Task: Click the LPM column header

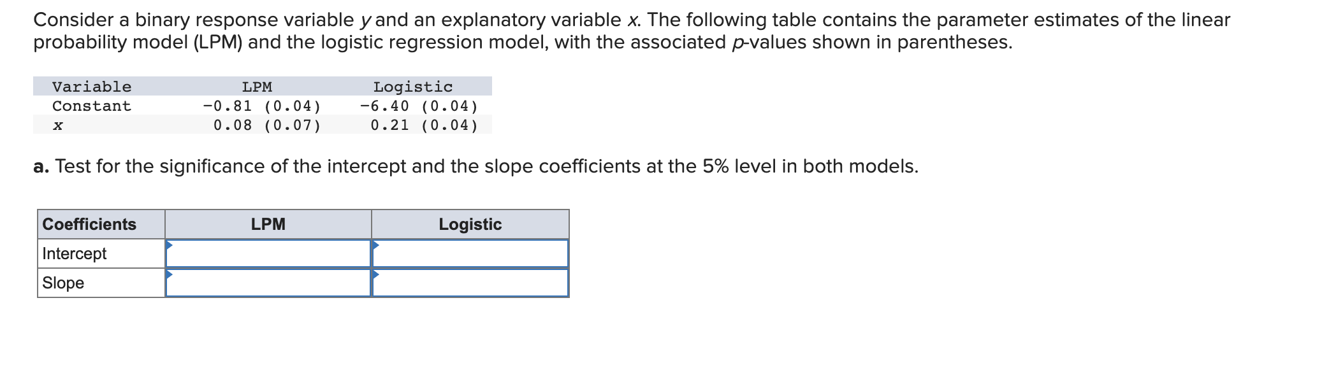Action: 268,224
